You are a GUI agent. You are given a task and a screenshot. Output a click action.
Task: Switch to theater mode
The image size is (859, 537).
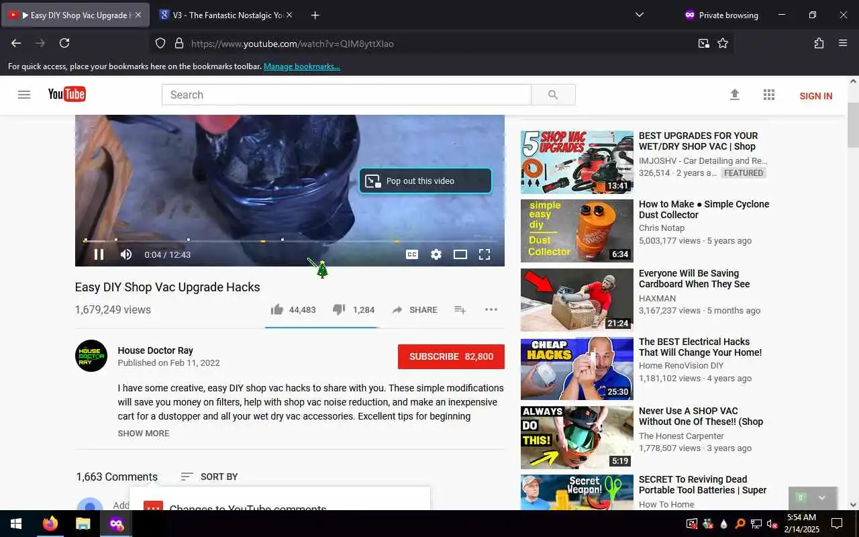pyautogui.click(x=460, y=254)
